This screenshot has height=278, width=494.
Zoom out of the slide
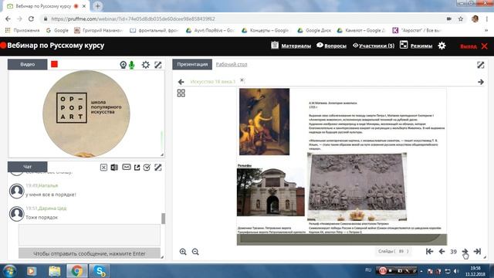pyautogui.click(x=195, y=252)
